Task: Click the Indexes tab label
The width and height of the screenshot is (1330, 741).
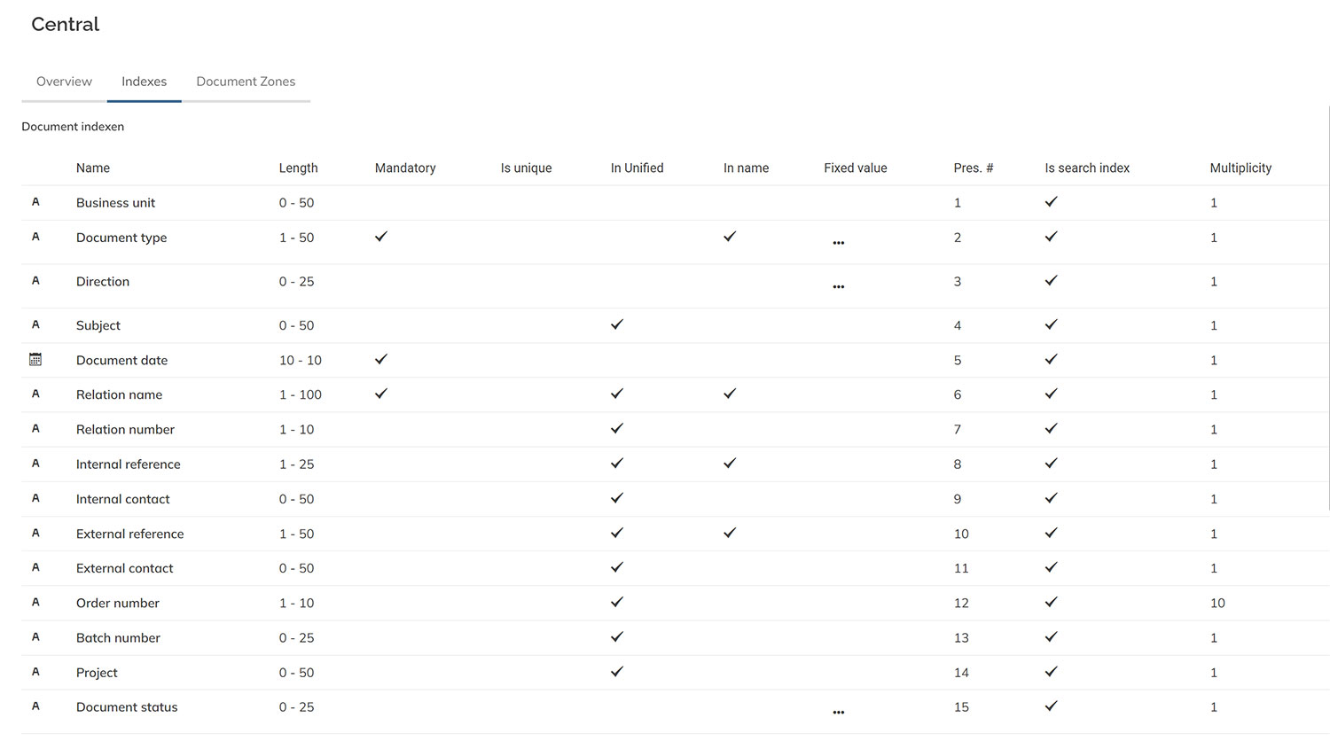Action: [144, 81]
